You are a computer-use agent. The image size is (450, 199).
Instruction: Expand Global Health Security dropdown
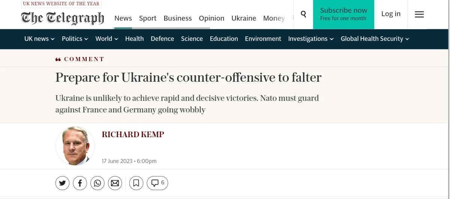375,39
